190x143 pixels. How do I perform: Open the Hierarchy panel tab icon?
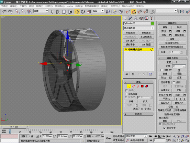click(136, 18)
